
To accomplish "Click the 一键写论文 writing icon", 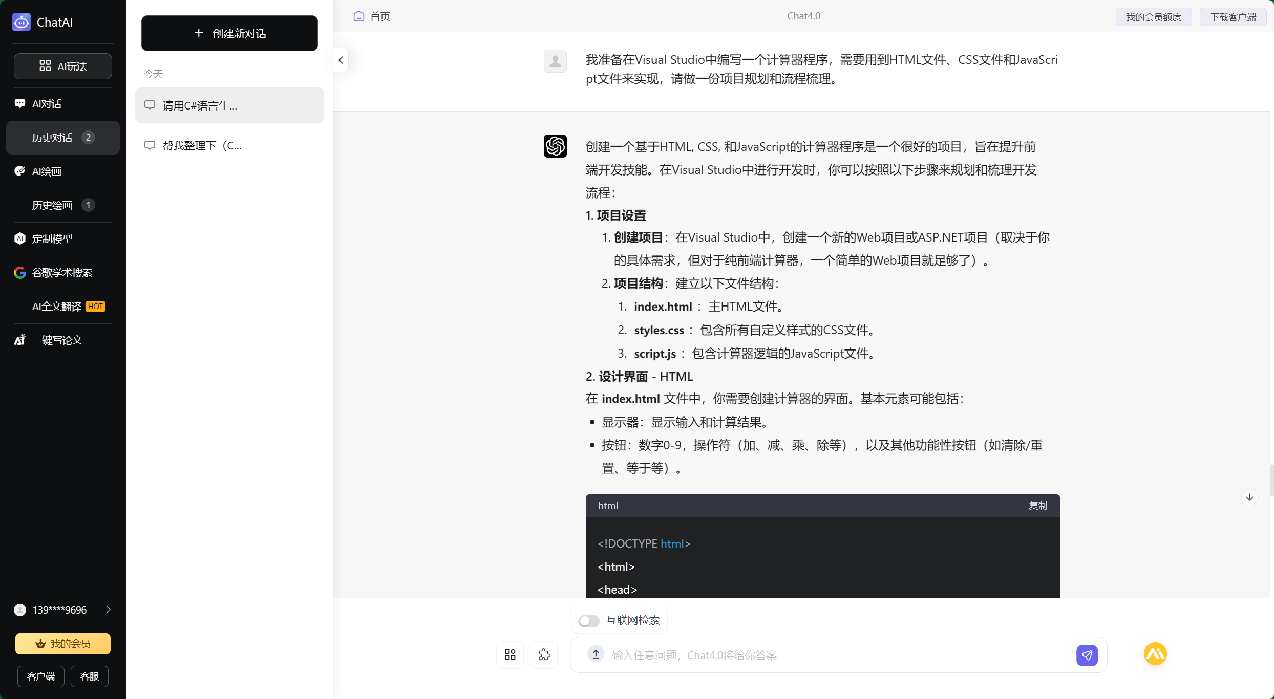I will [x=20, y=340].
